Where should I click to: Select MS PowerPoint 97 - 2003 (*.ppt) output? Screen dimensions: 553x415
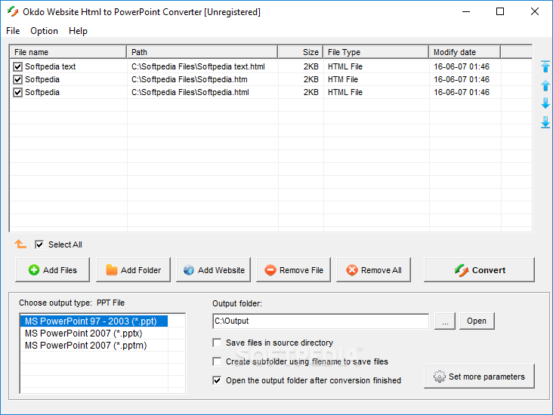point(94,321)
